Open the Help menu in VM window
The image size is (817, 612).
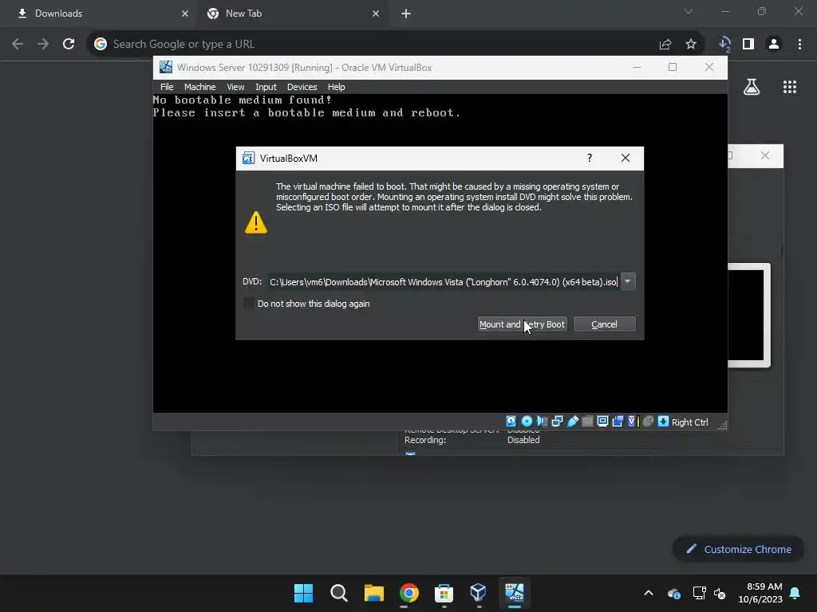tap(336, 87)
